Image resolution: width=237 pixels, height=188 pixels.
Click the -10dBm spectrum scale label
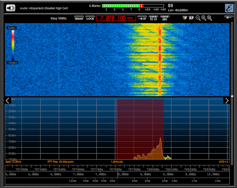tap(12, 105)
